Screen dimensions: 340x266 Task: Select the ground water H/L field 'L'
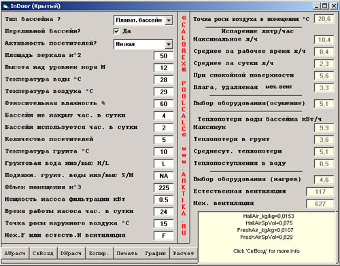[x=164, y=164]
